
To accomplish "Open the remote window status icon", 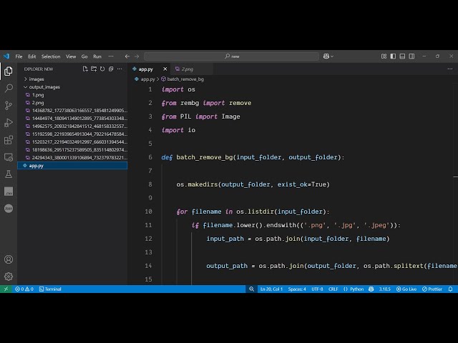I will pos(6,289).
